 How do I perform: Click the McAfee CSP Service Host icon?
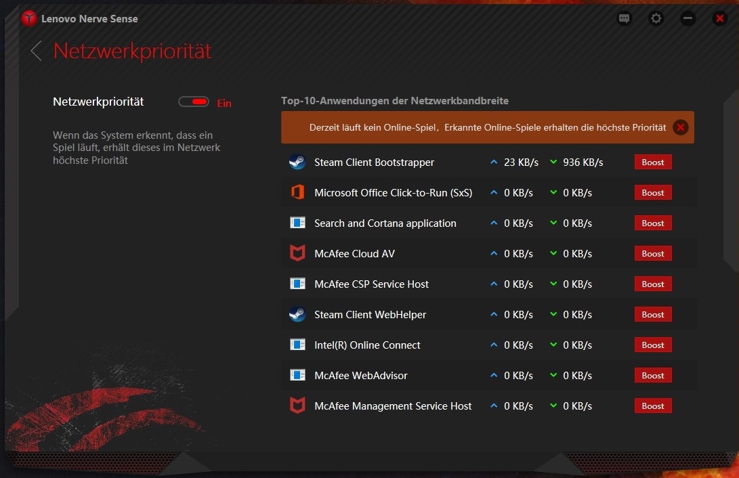pos(297,284)
